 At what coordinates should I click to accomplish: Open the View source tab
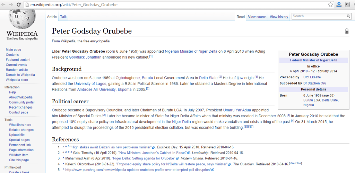pos(257,17)
